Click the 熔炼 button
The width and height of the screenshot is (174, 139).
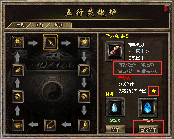115,129
